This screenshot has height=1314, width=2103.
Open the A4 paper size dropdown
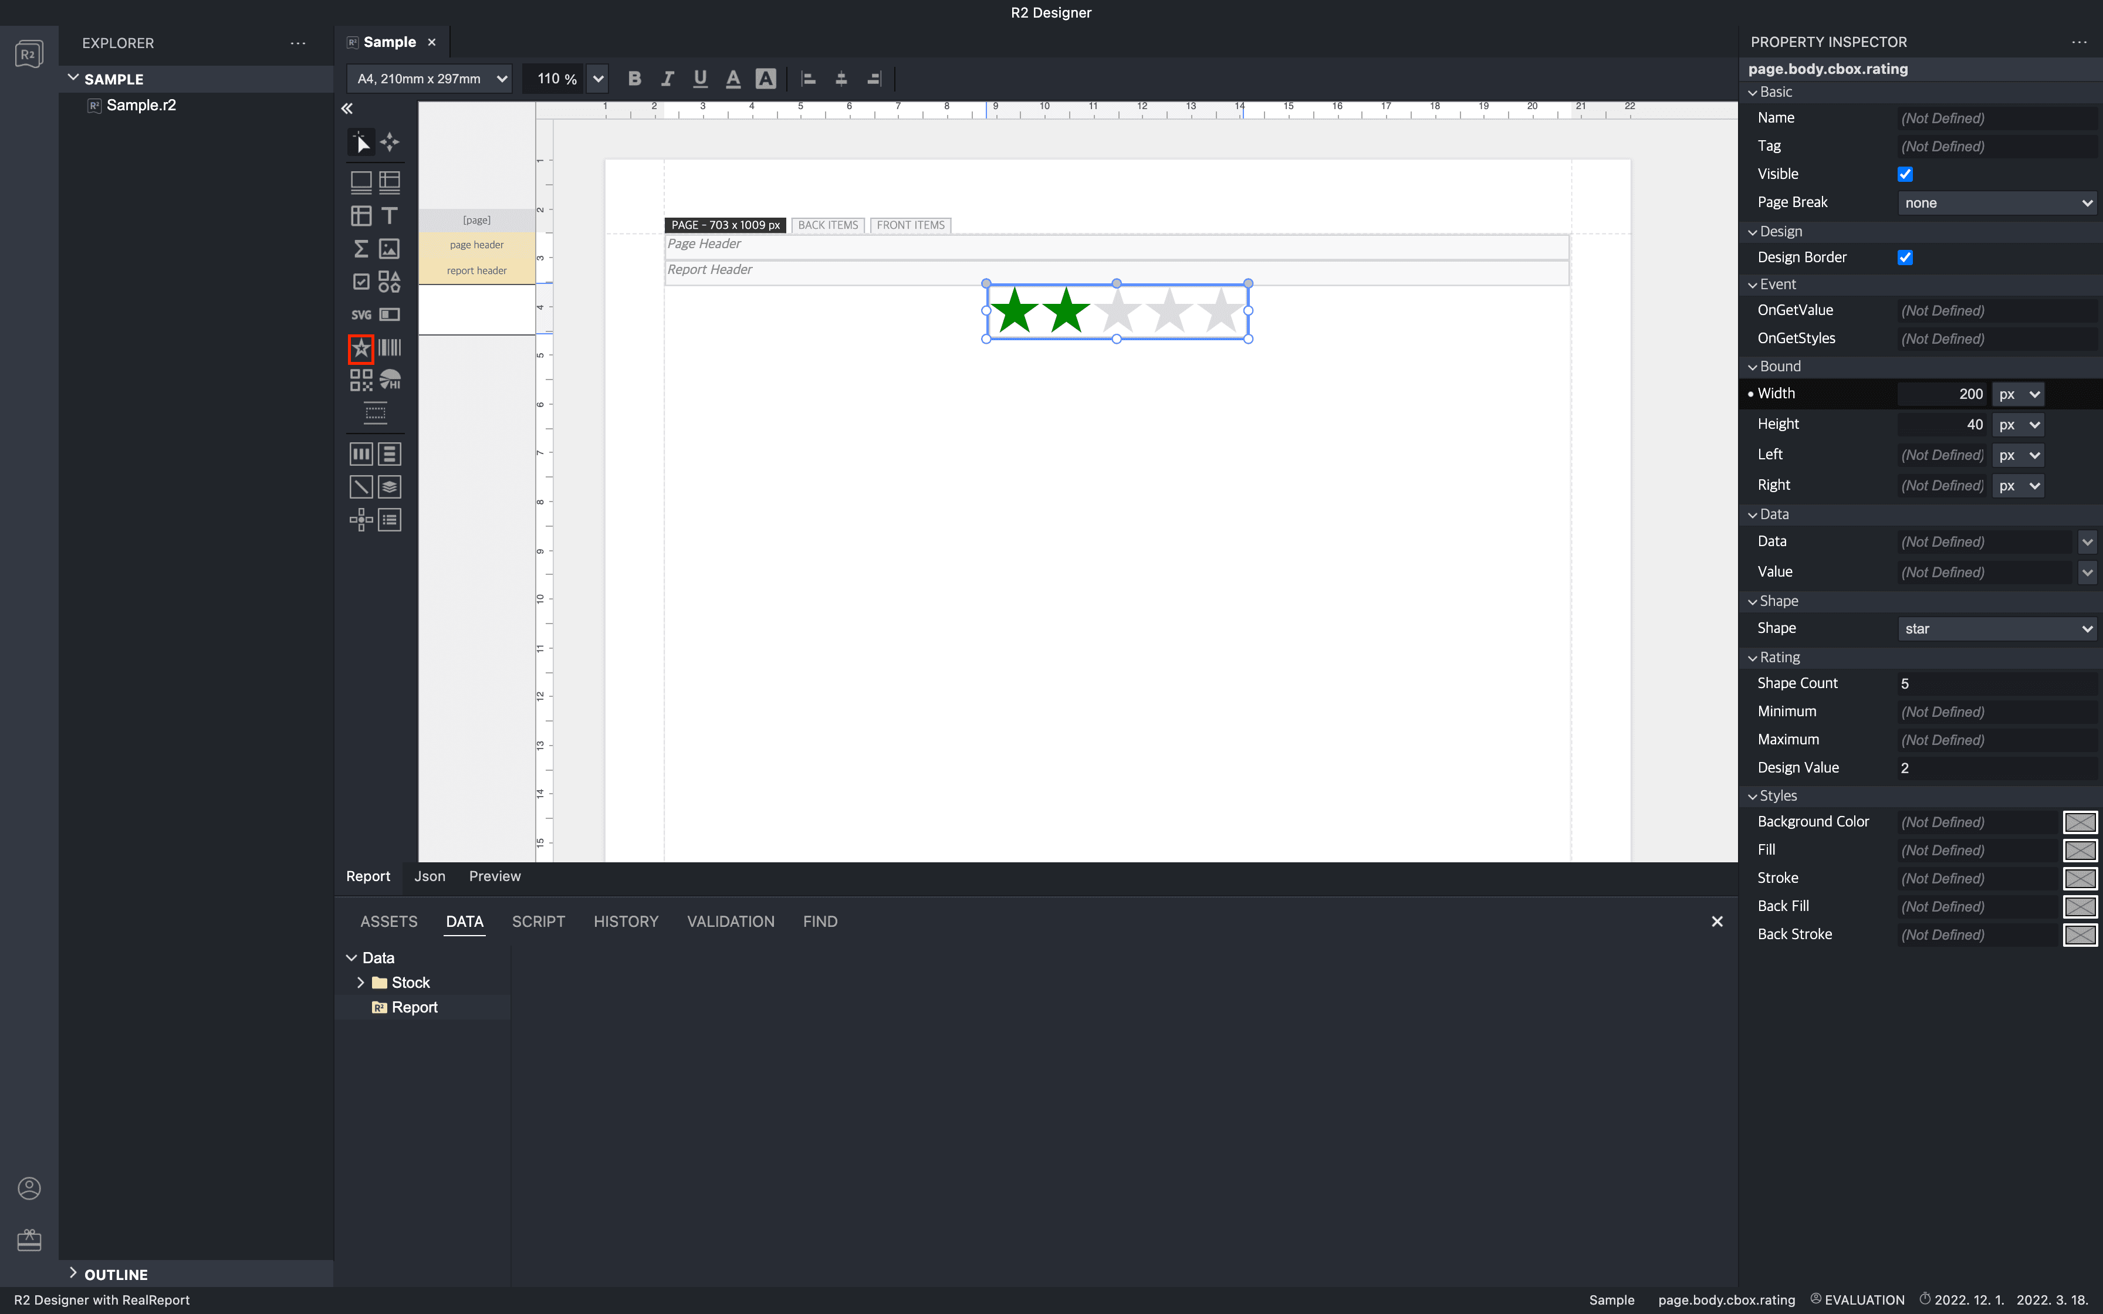(x=430, y=79)
